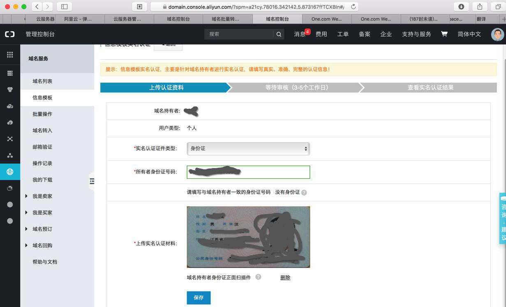Click Safari back navigation arrow
Screen dimensions: 506x307
(x=37, y=7)
